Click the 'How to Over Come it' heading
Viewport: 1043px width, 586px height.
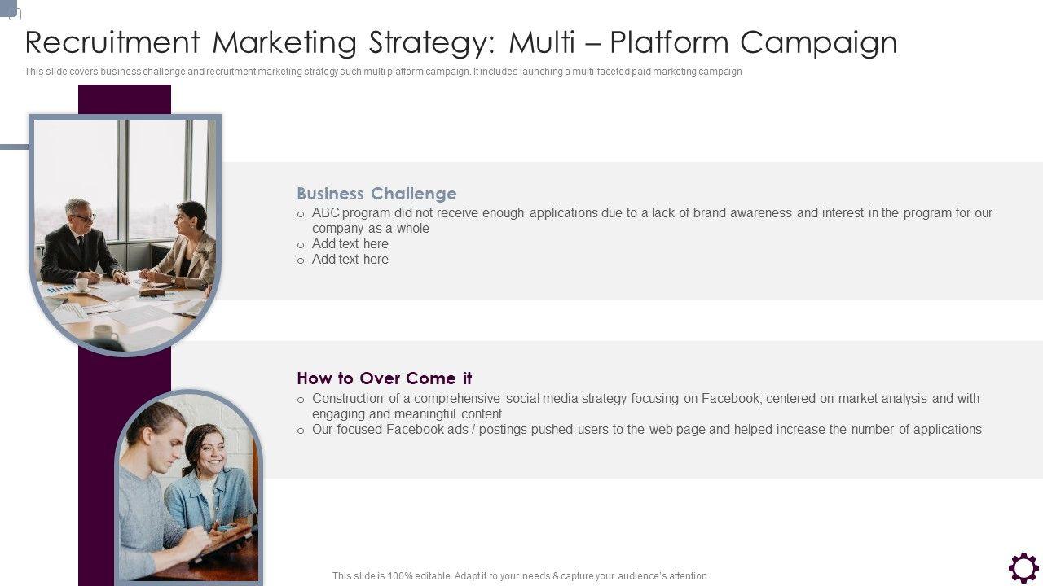tap(385, 378)
